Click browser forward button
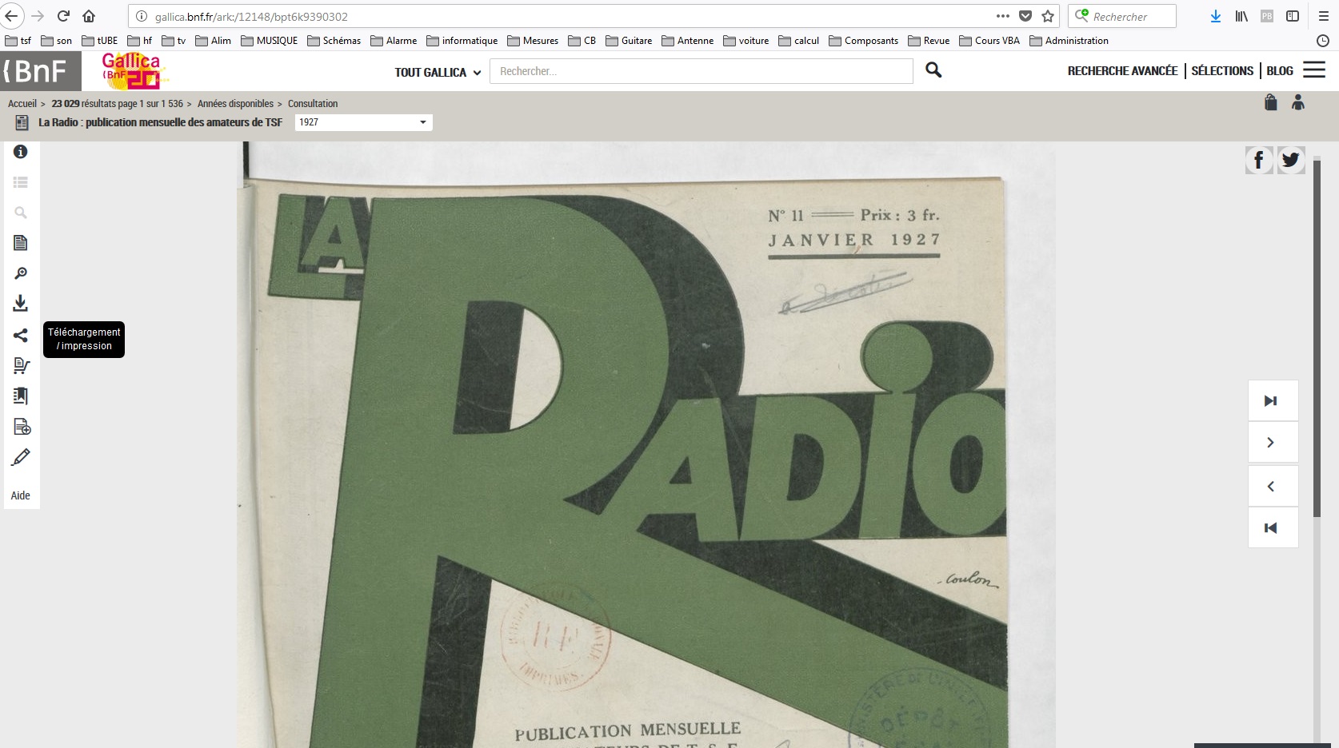 38,16
